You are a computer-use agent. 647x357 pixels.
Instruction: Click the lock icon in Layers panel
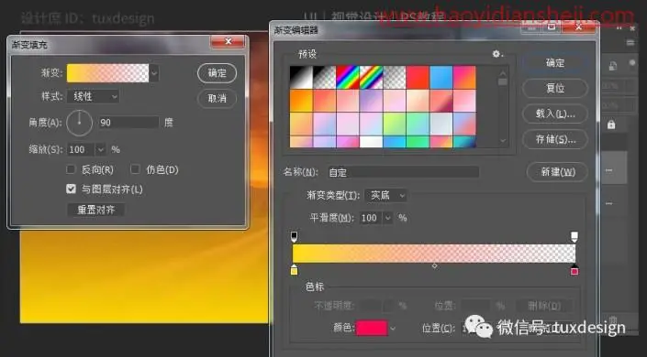coord(611,124)
